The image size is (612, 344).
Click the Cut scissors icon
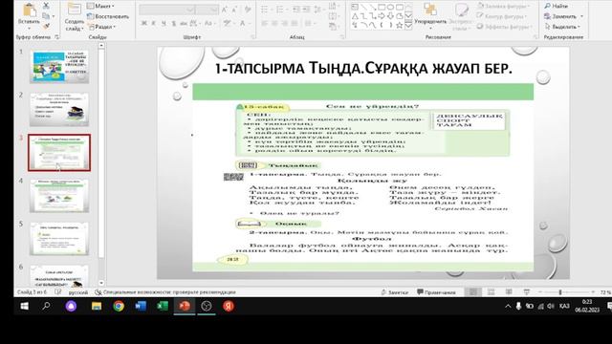46,6
